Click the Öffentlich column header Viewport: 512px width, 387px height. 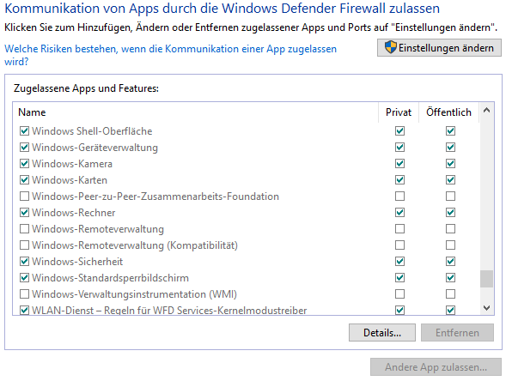pos(448,112)
